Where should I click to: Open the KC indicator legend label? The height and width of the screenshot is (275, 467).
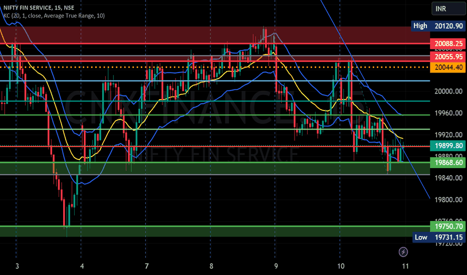(x=54, y=16)
